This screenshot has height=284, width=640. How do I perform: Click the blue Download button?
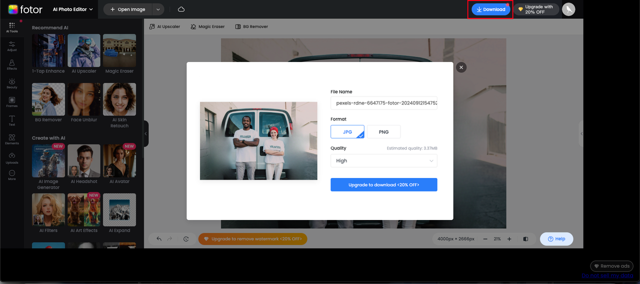tap(491, 9)
